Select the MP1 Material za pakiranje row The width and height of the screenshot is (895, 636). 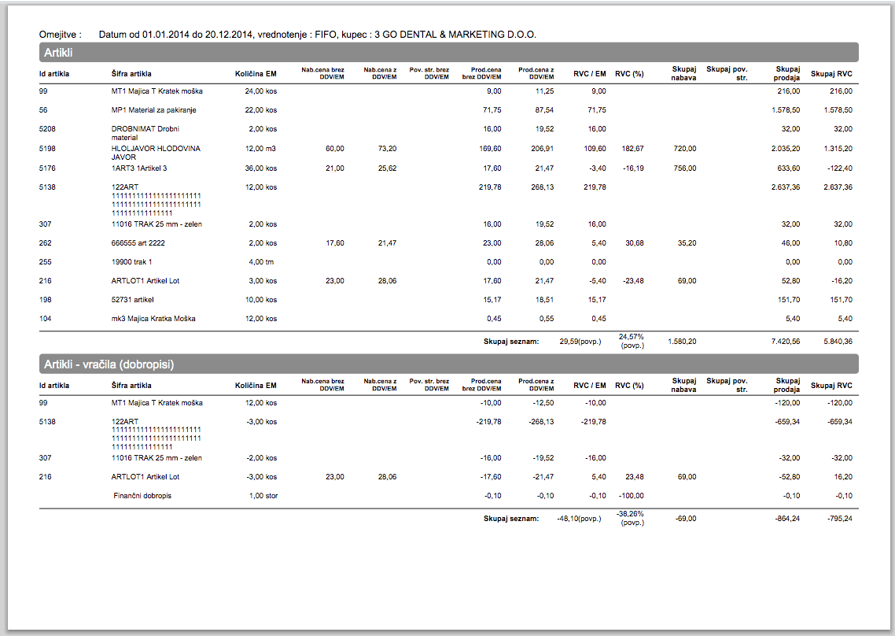click(x=448, y=110)
